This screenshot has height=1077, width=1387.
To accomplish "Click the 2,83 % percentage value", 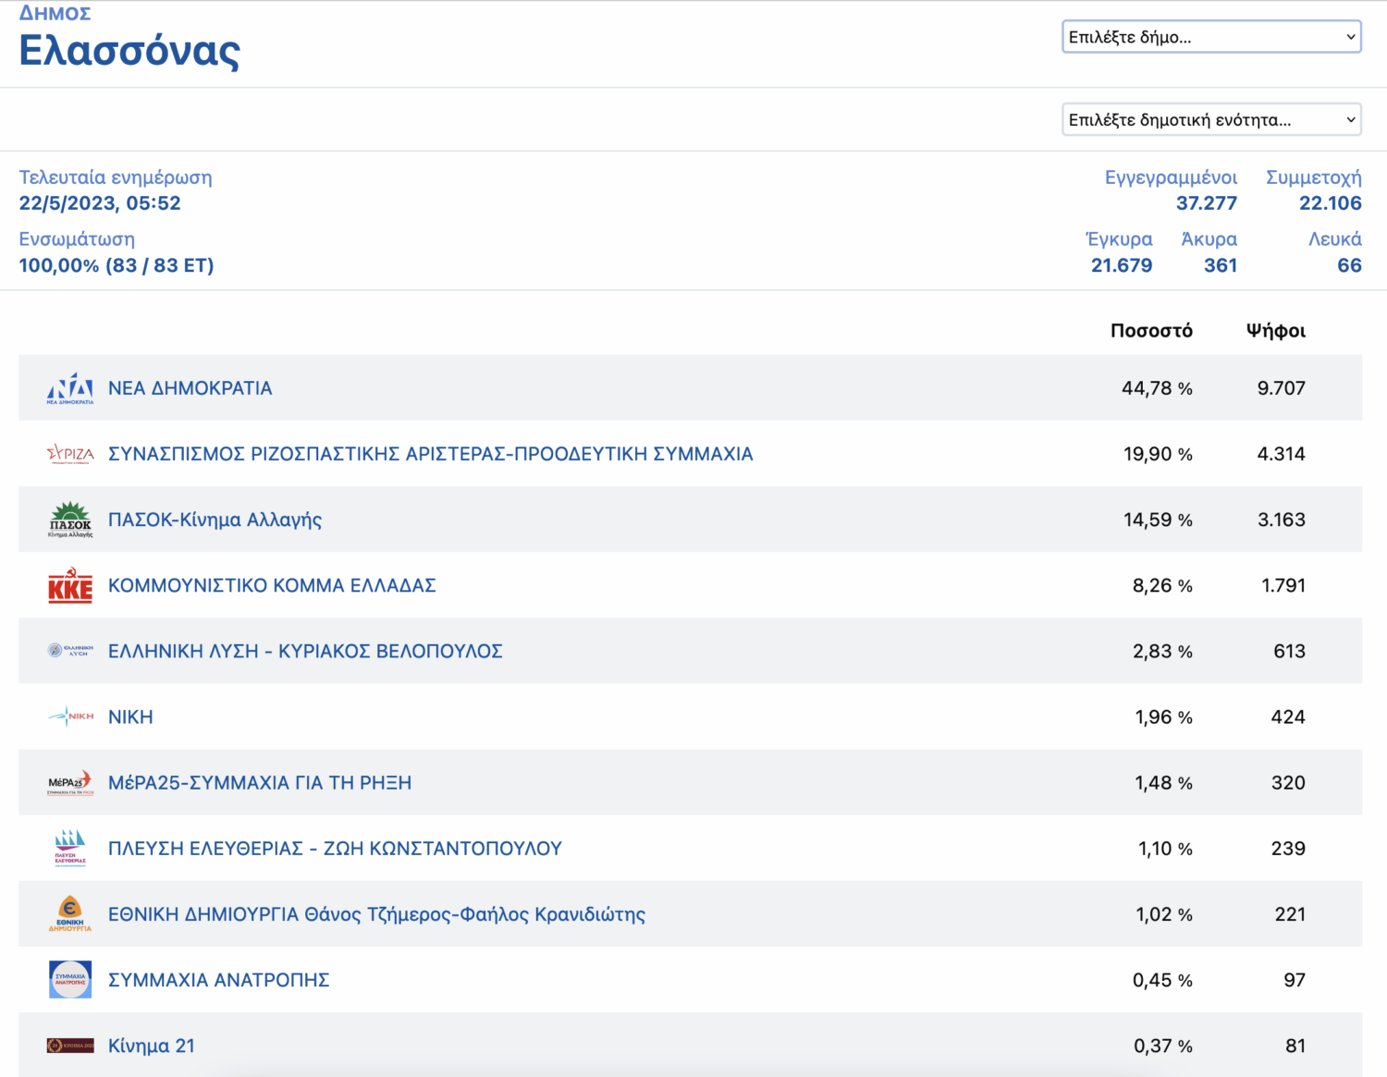I will click(x=1162, y=651).
